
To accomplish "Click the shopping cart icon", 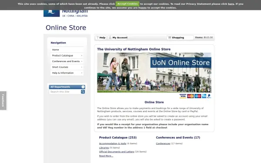I will coord(170,37).
